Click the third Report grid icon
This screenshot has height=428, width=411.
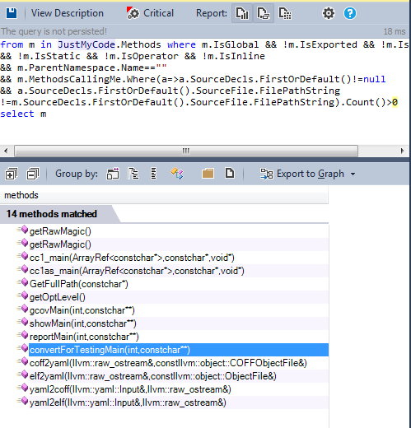pos(285,13)
